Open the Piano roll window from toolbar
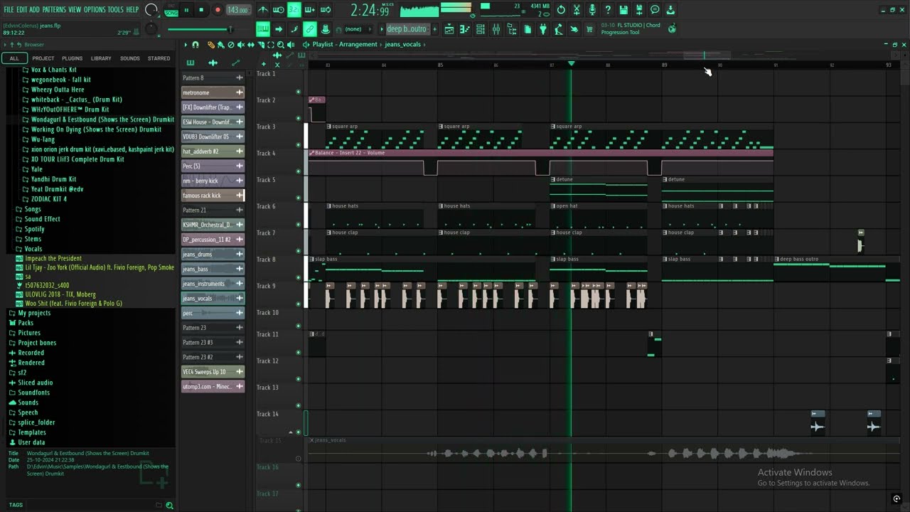Image resolution: width=910 pixels, height=512 pixels. click(464, 29)
